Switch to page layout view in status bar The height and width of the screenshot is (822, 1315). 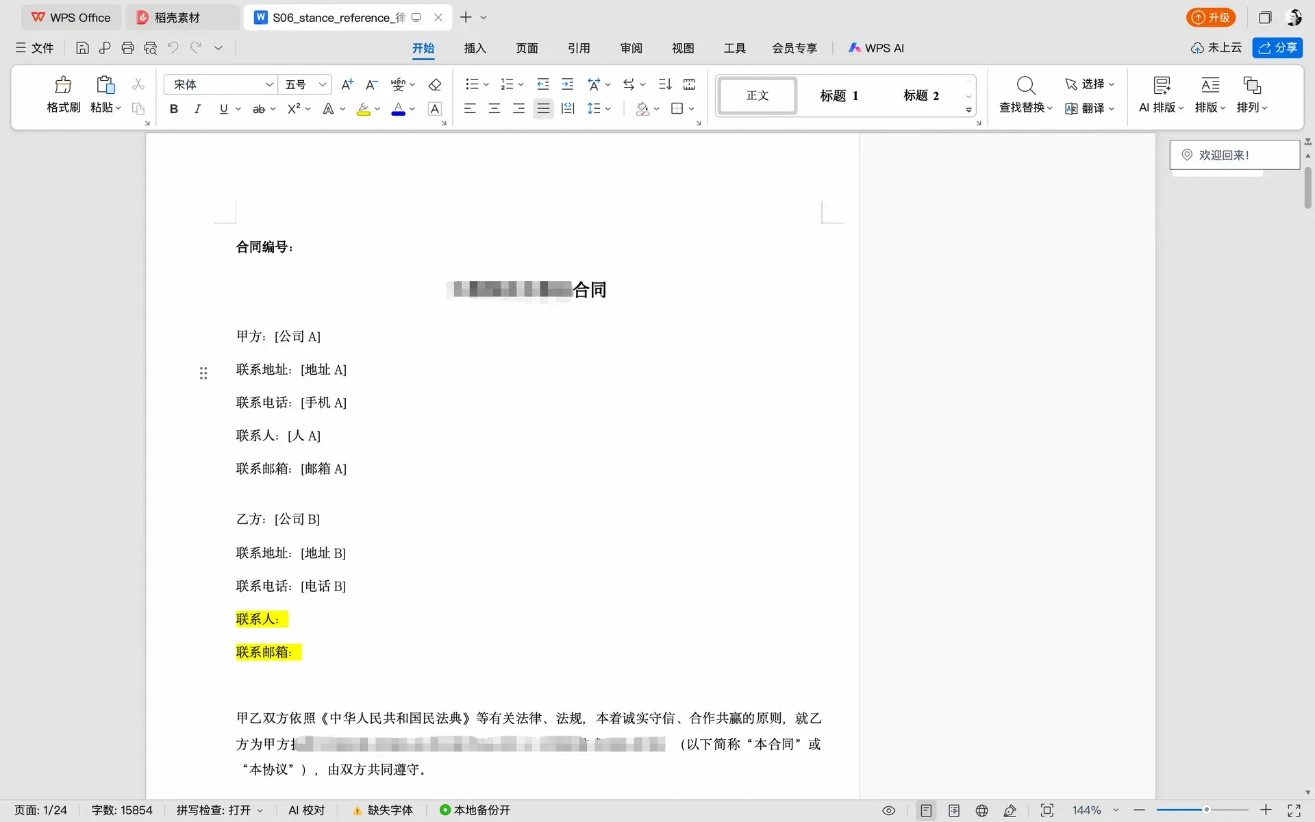926,810
